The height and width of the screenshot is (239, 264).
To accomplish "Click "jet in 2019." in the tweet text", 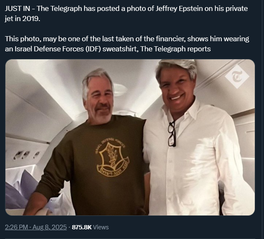I will pos(23,19).
